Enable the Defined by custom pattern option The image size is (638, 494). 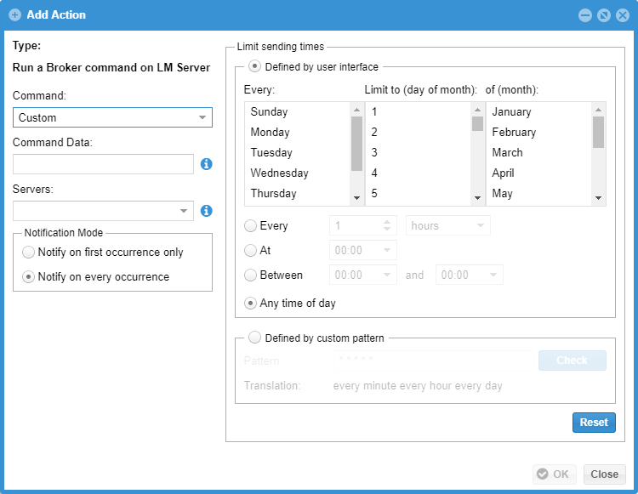click(255, 338)
